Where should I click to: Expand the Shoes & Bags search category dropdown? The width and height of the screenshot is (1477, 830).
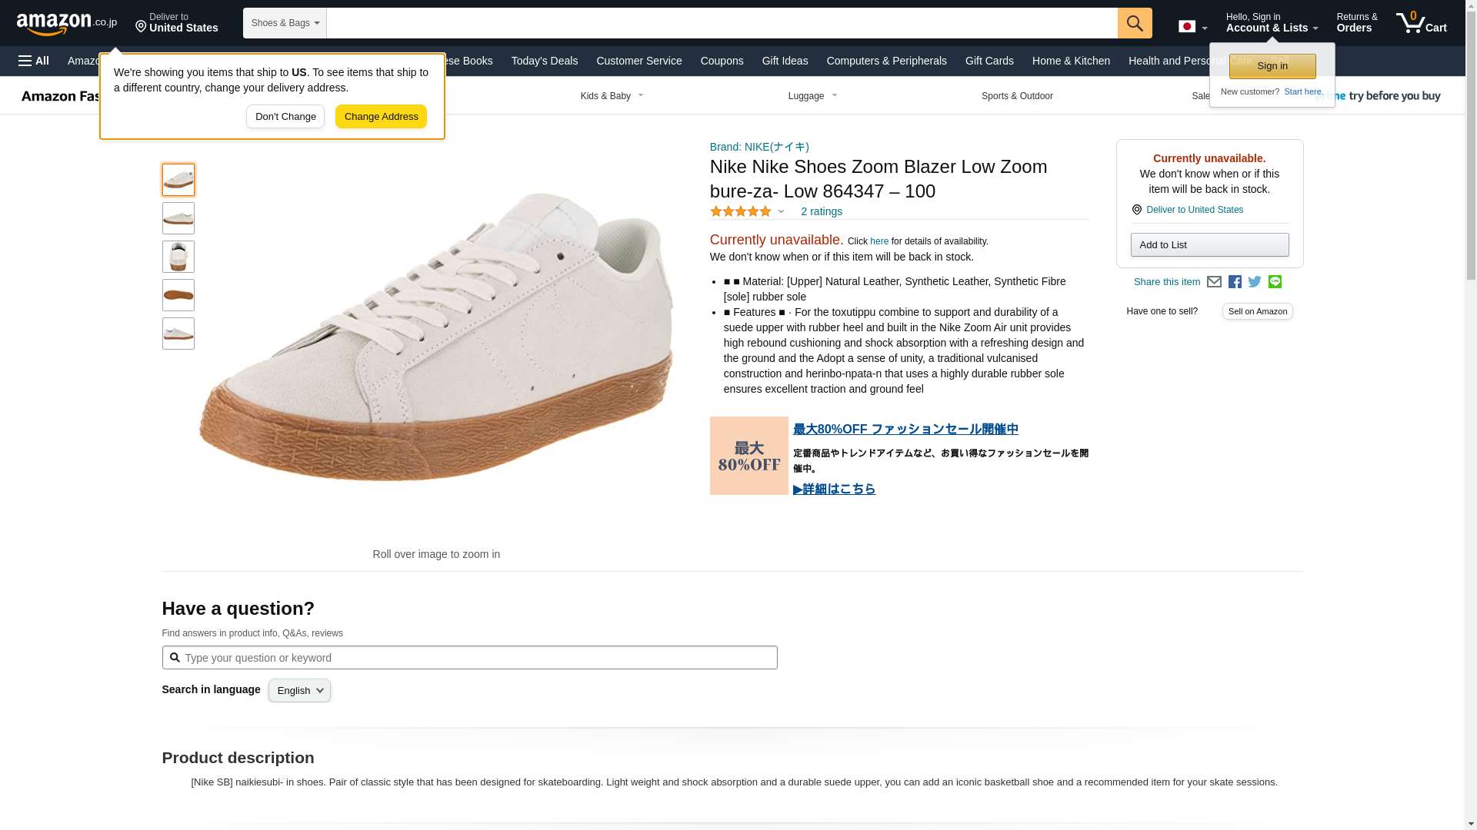click(x=285, y=23)
